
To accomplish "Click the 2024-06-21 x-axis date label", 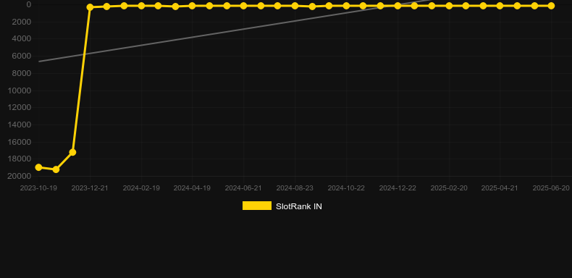I will point(243,188).
